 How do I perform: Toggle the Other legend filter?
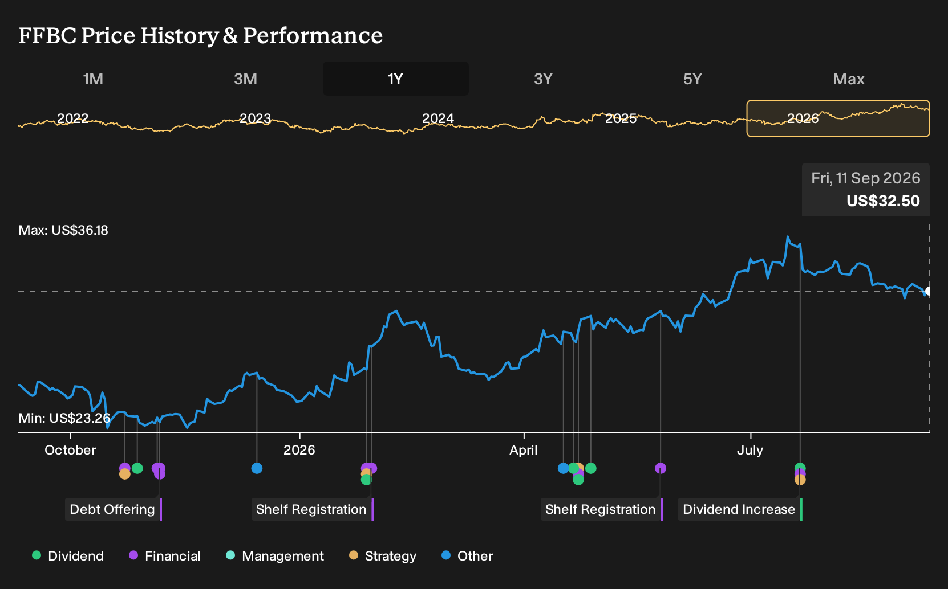click(x=467, y=556)
